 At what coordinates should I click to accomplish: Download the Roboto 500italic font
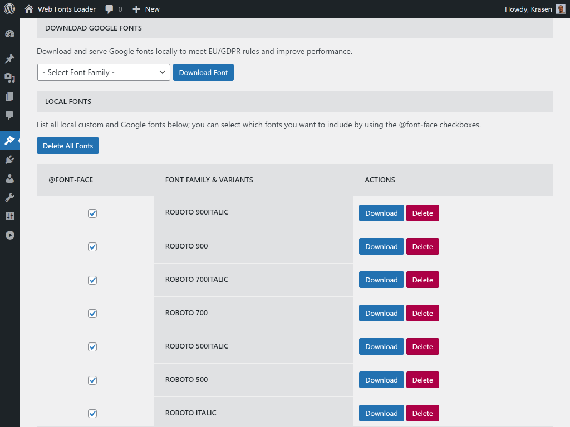[x=381, y=347]
